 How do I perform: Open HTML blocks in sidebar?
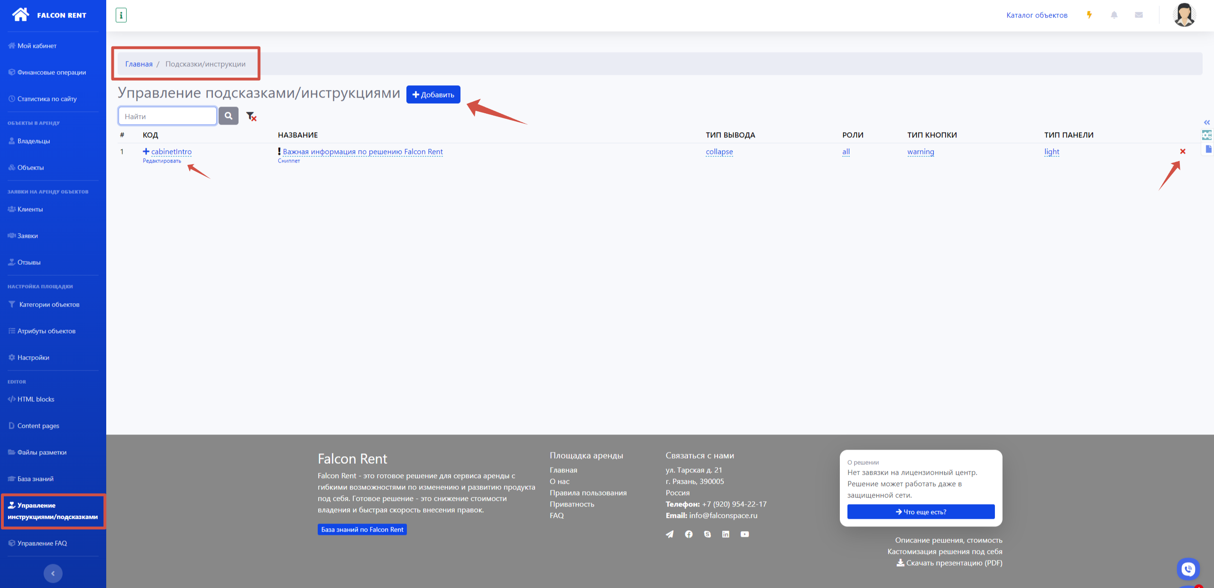coord(36,399)
